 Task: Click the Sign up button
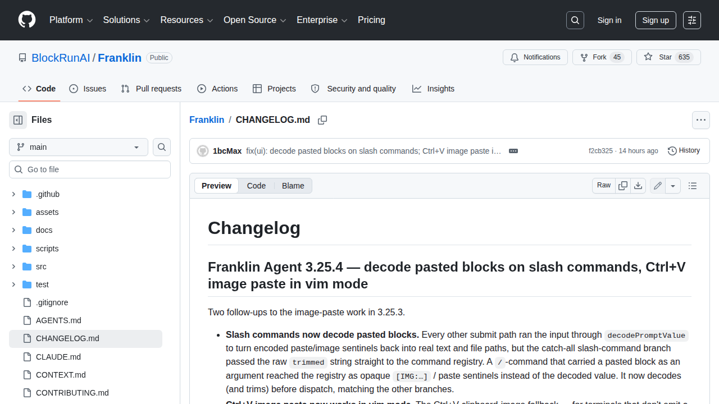(x=656, y=20)
